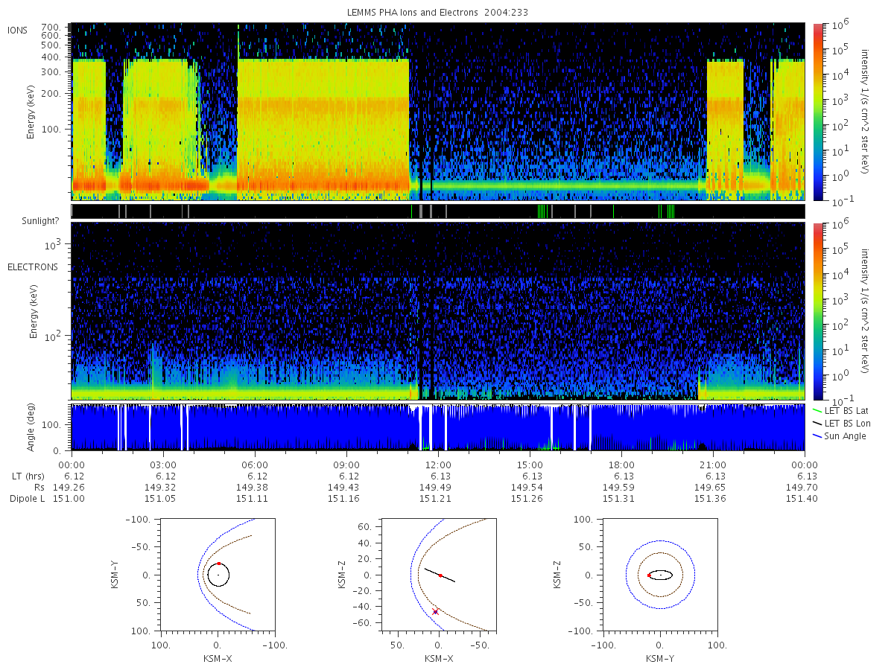Click the blue Sun Angle legend line

point(817,435)
